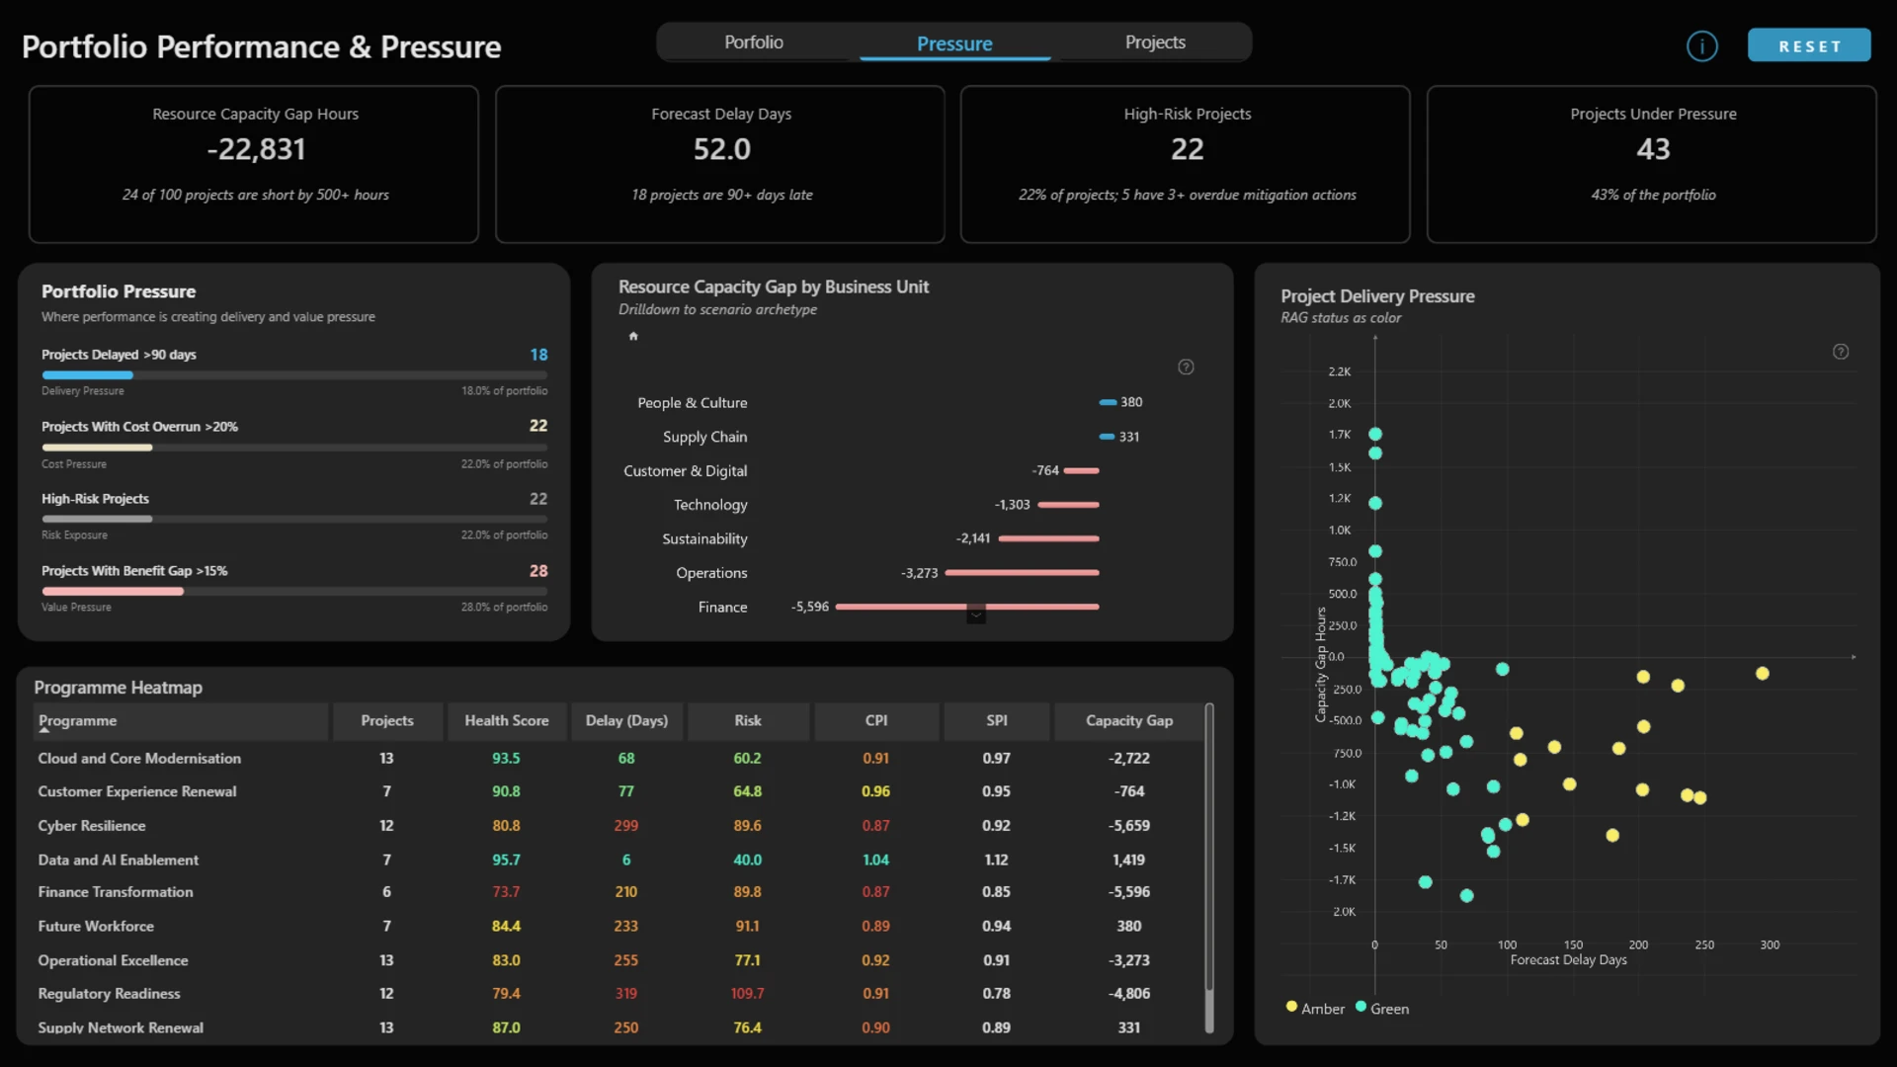
Task: Click "Cloud and Core Modernisation" row name
Action: [x=139, y=759]
